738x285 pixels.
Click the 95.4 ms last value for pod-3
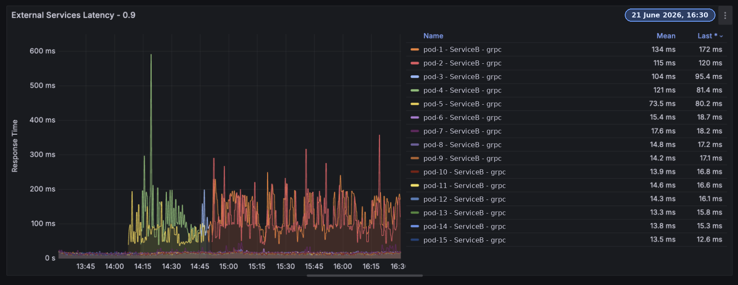(709, 77)
